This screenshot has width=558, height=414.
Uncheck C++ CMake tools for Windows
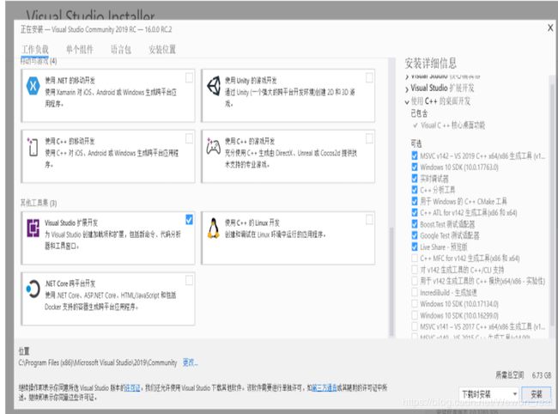[x=415, y=201]
